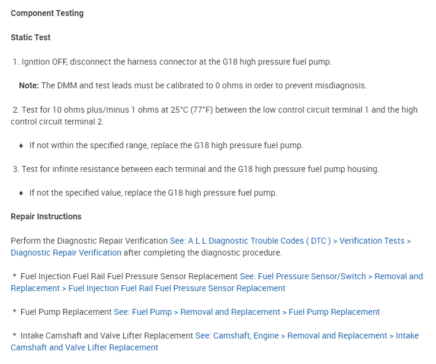The image size is (436, 364).
Task: Click the 'Repair Instructions' heading
Action: coord(46,216)
